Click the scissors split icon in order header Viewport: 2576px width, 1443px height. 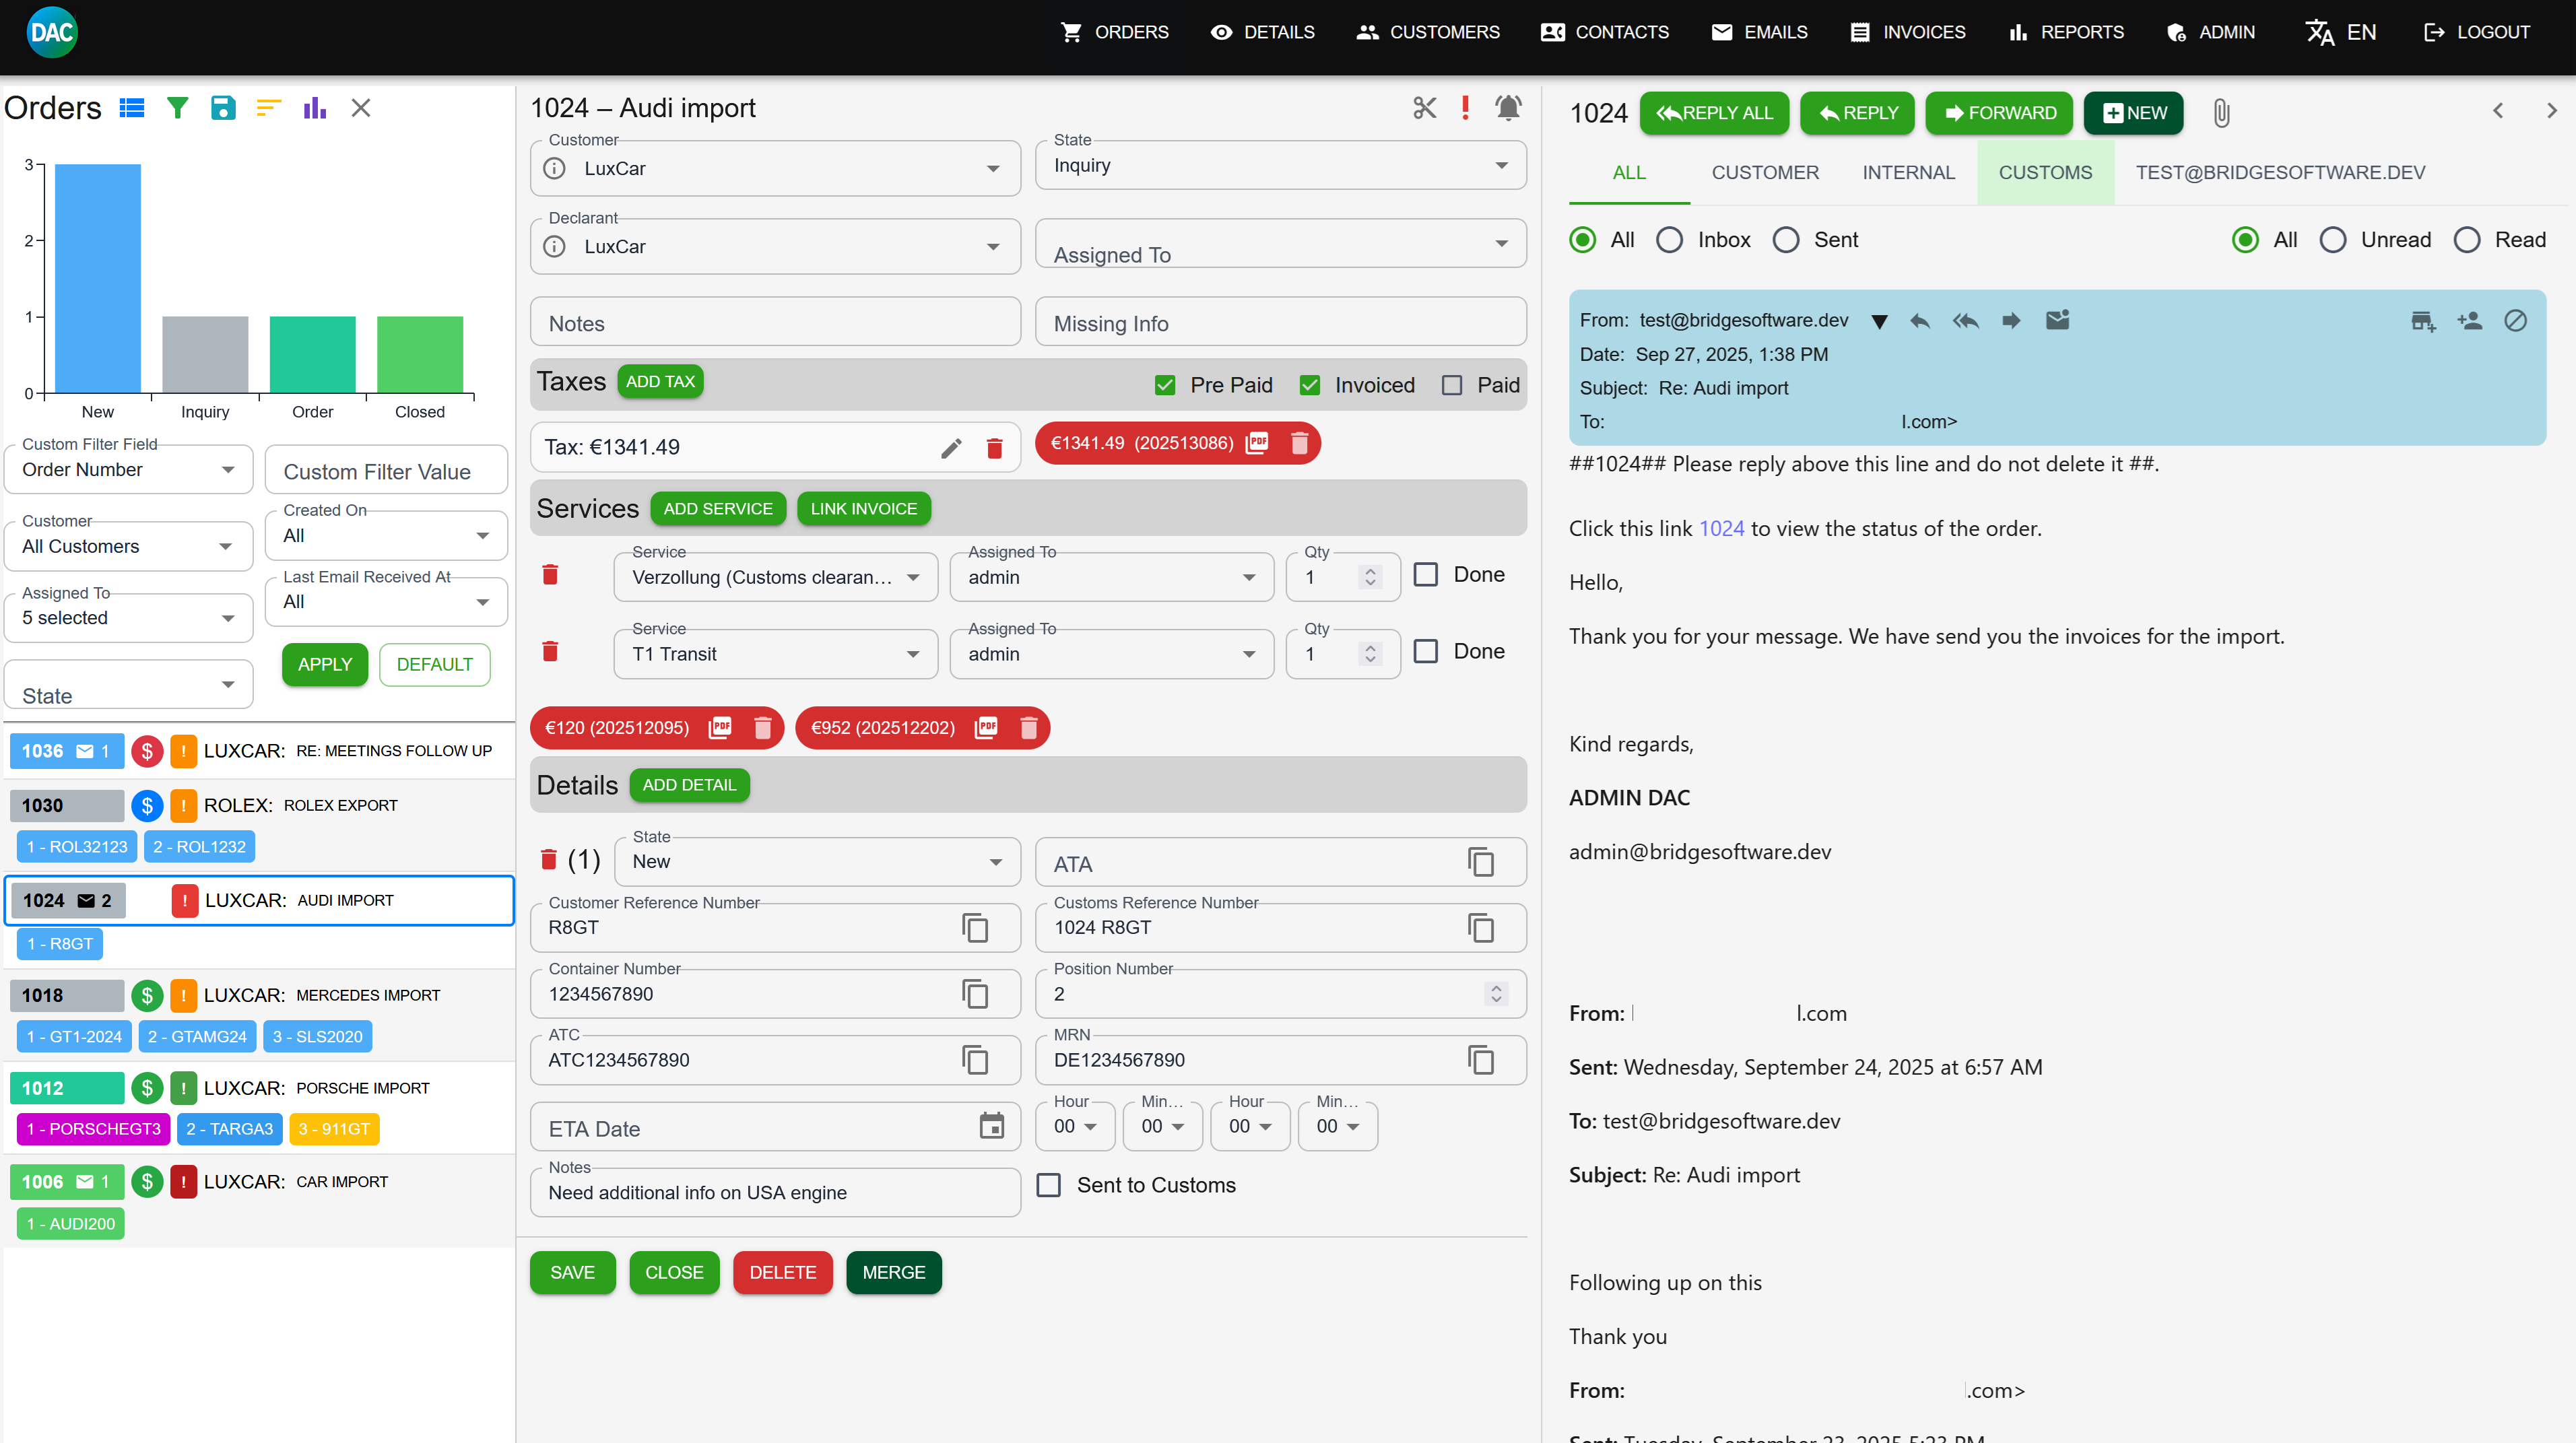pyautogui.click(x=1424, y=108)
